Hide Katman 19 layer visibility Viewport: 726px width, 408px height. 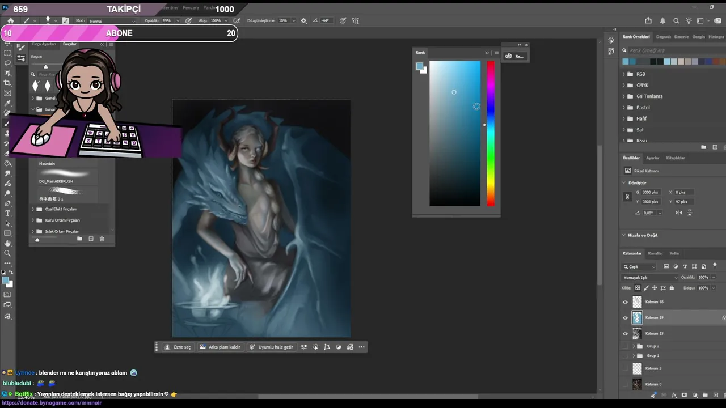[626, 318]
